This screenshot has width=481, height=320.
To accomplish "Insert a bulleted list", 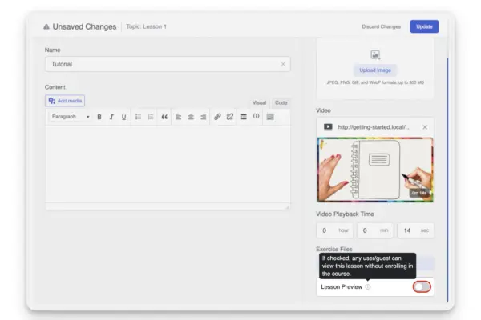I will tap(138, 117).
